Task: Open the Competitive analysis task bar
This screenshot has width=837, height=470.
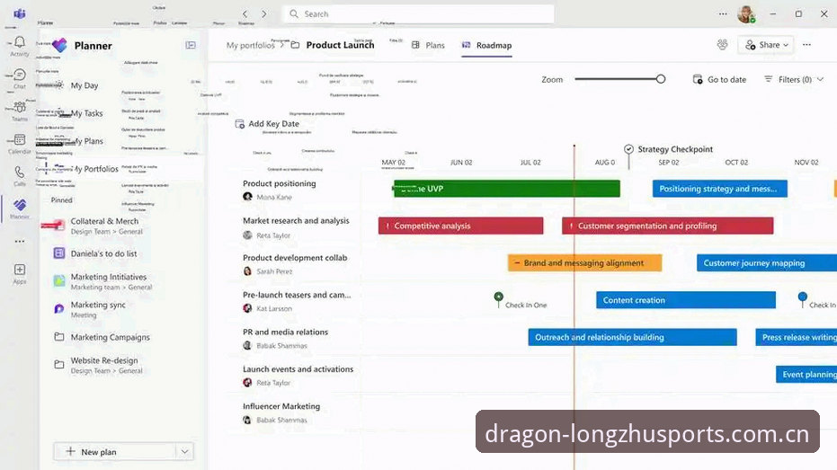Action: 460,226
